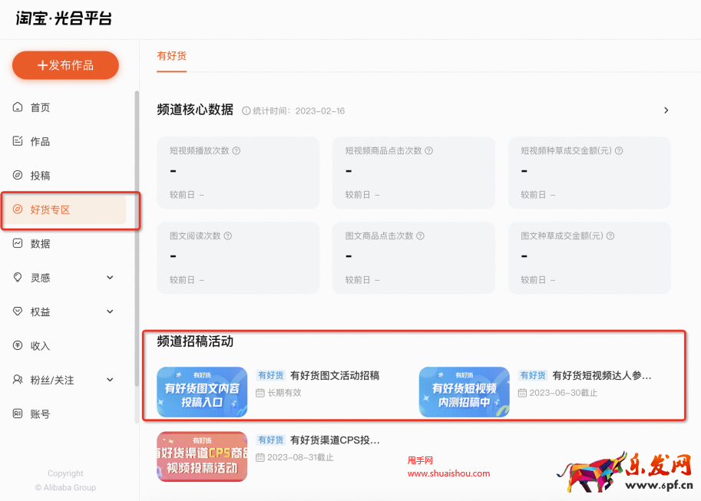Click the 短视频播放次数 data card
Screen dimensions: 701x501
(x=238, y=173)
